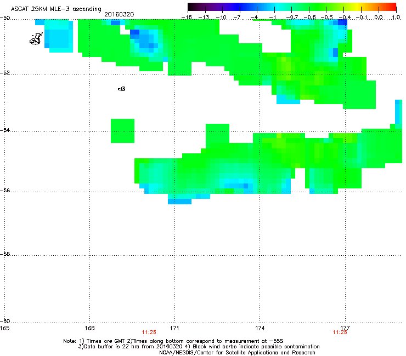406x356 pixels.
Task: Click the small island outline below -52
Action: (x=122, y=89)
